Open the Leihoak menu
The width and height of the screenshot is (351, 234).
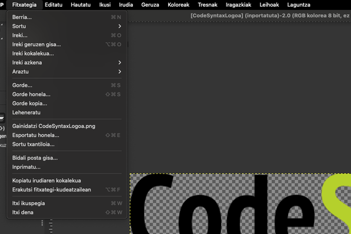[269, 5]
